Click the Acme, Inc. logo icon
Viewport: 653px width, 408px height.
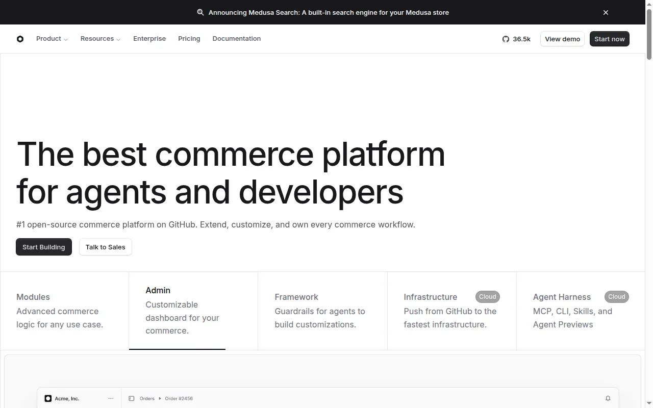click(48, 398)
